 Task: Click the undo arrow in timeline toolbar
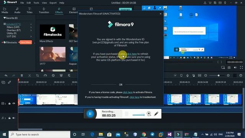(6, 76)
